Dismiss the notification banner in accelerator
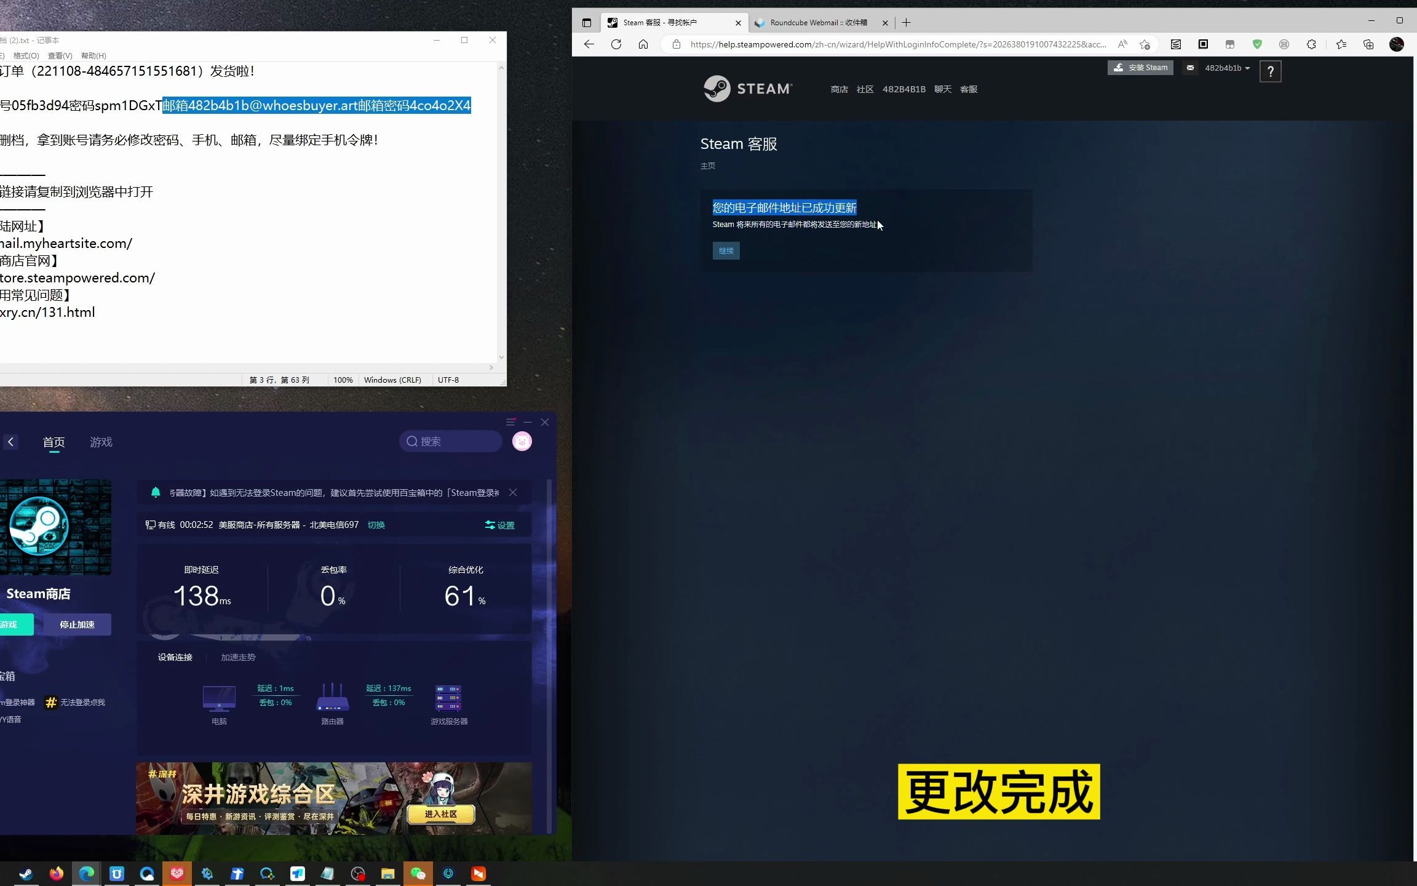Image resolution: width=1417 pixels, height=886 pixels. coord(513,493)
